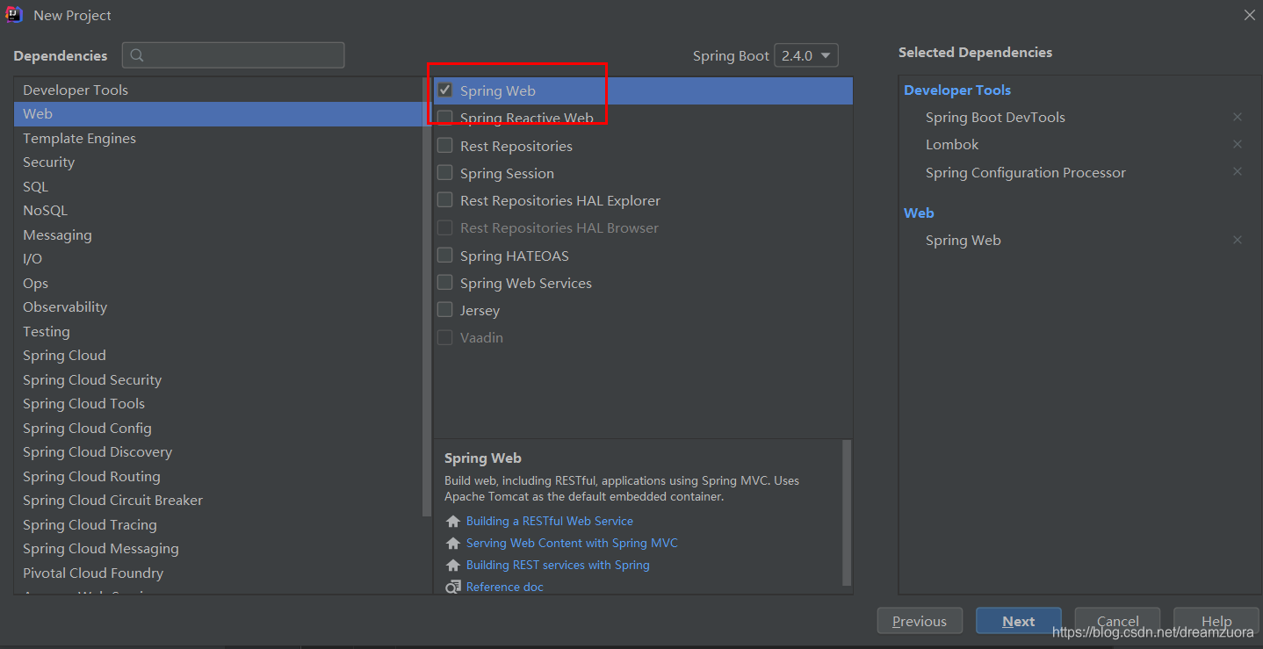Click the dependencies search input field
The height and width of the screenshot is (649, 1263).
click(234, 55)
